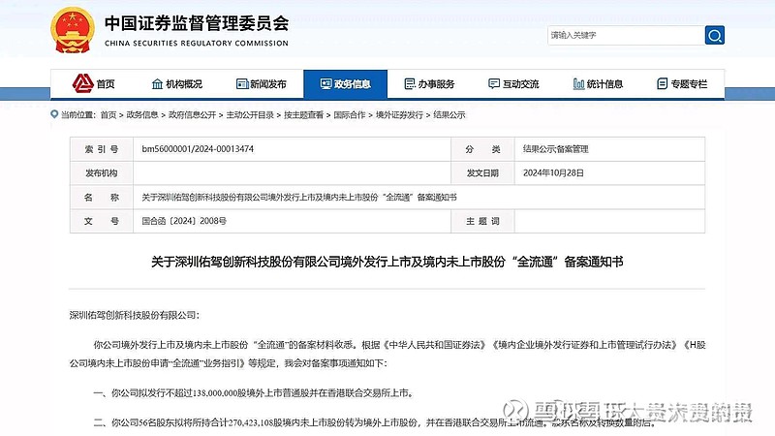Open 结果公示 breadcrumb link

449,114
